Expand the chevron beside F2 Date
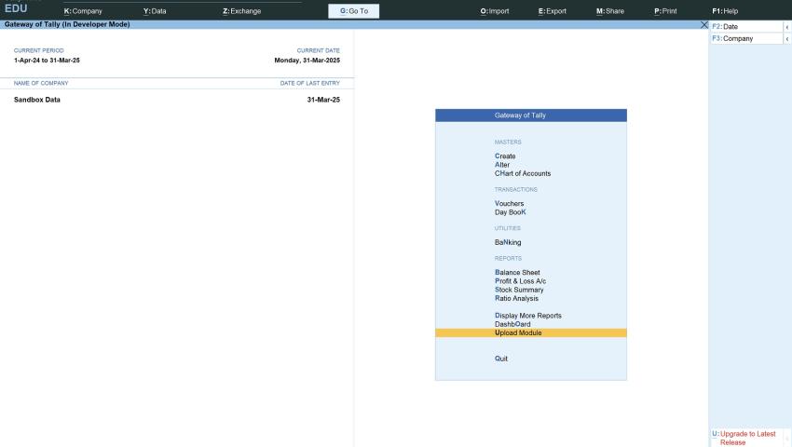Viewport: 792px width, 447px height. 787,27
